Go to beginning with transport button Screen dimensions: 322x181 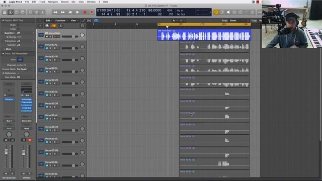[x=70, y=12]
